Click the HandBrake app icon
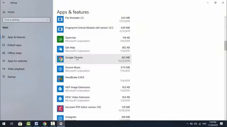This screenshot has height=127, width=227. coord(60,79)
